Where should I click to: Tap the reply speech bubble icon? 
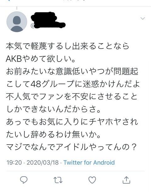tap(24, 180)
